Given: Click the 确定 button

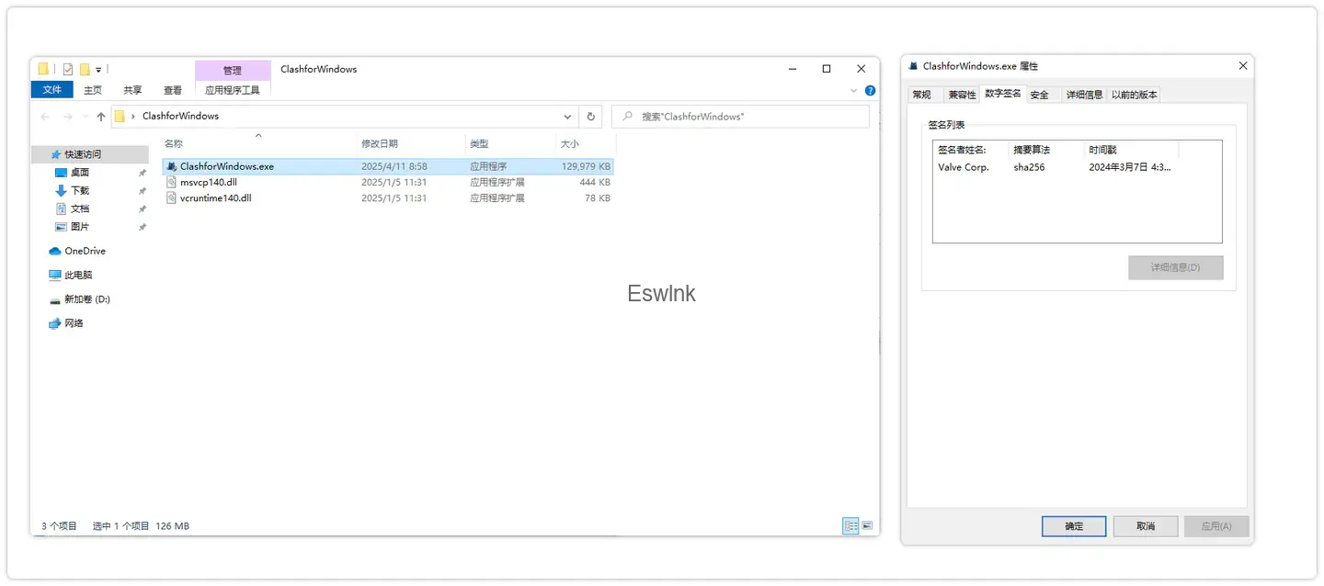Looking at the screenshot, I should [1074, 526].
